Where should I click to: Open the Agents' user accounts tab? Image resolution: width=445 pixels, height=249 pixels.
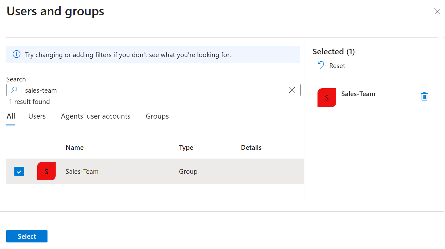tap(96, 116)
